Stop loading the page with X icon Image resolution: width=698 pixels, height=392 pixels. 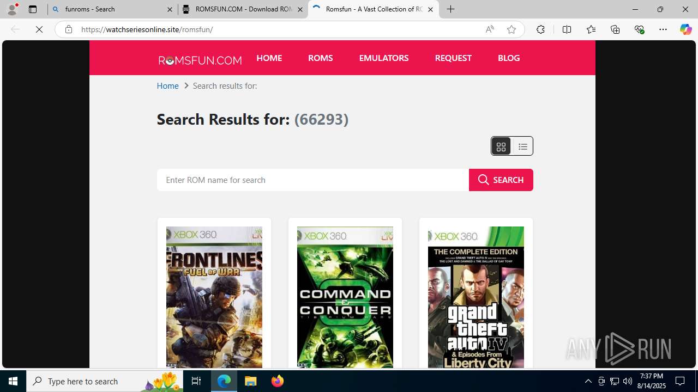39,29
